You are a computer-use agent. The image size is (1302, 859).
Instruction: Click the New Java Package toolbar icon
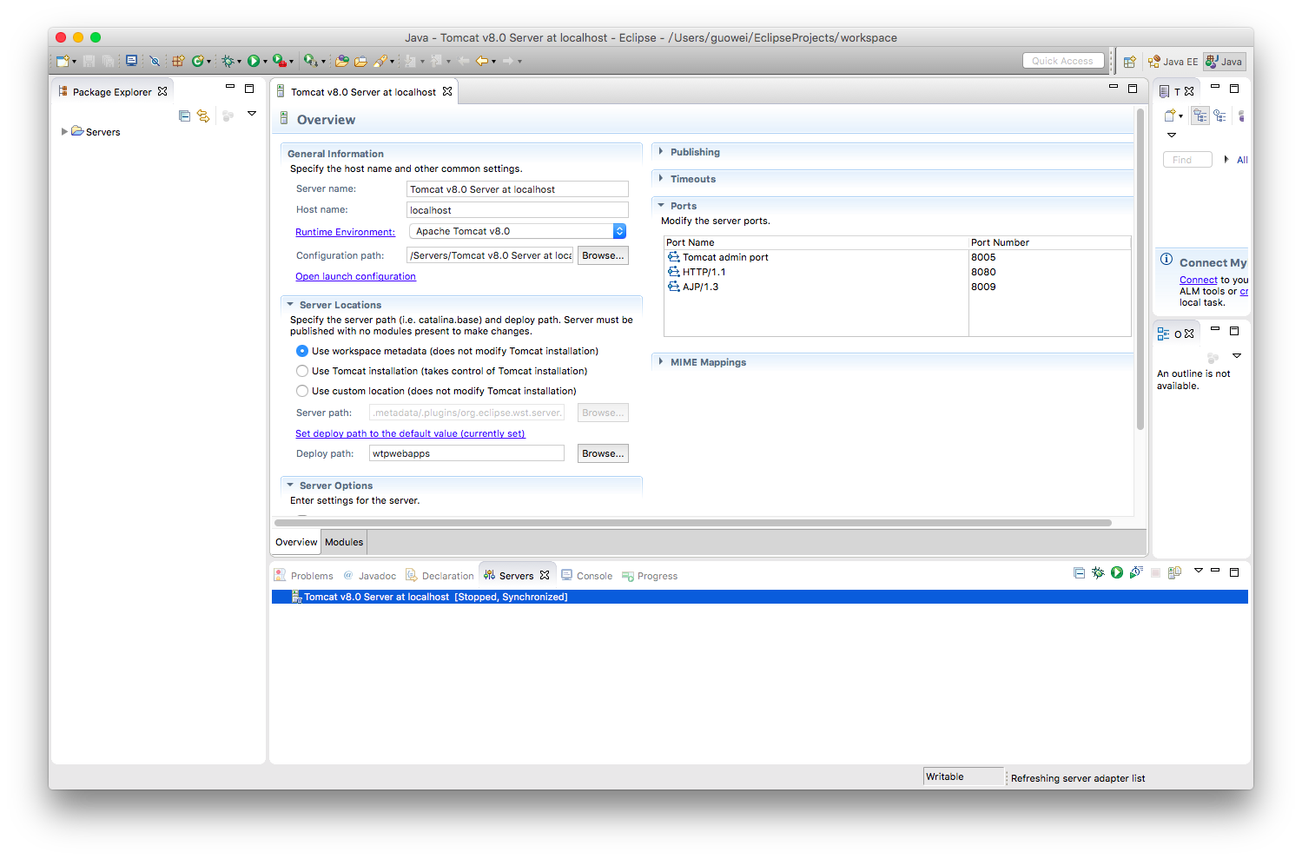pos(178,61)
